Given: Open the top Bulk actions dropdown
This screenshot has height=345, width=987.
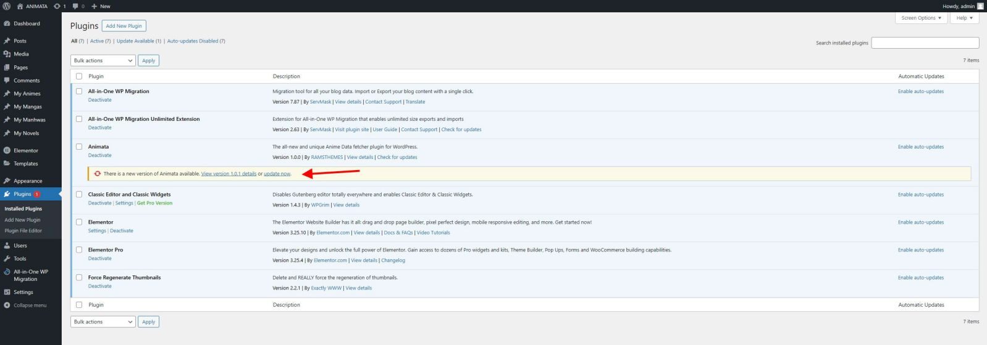Looking at the screenshot, I should coord(103,60).
